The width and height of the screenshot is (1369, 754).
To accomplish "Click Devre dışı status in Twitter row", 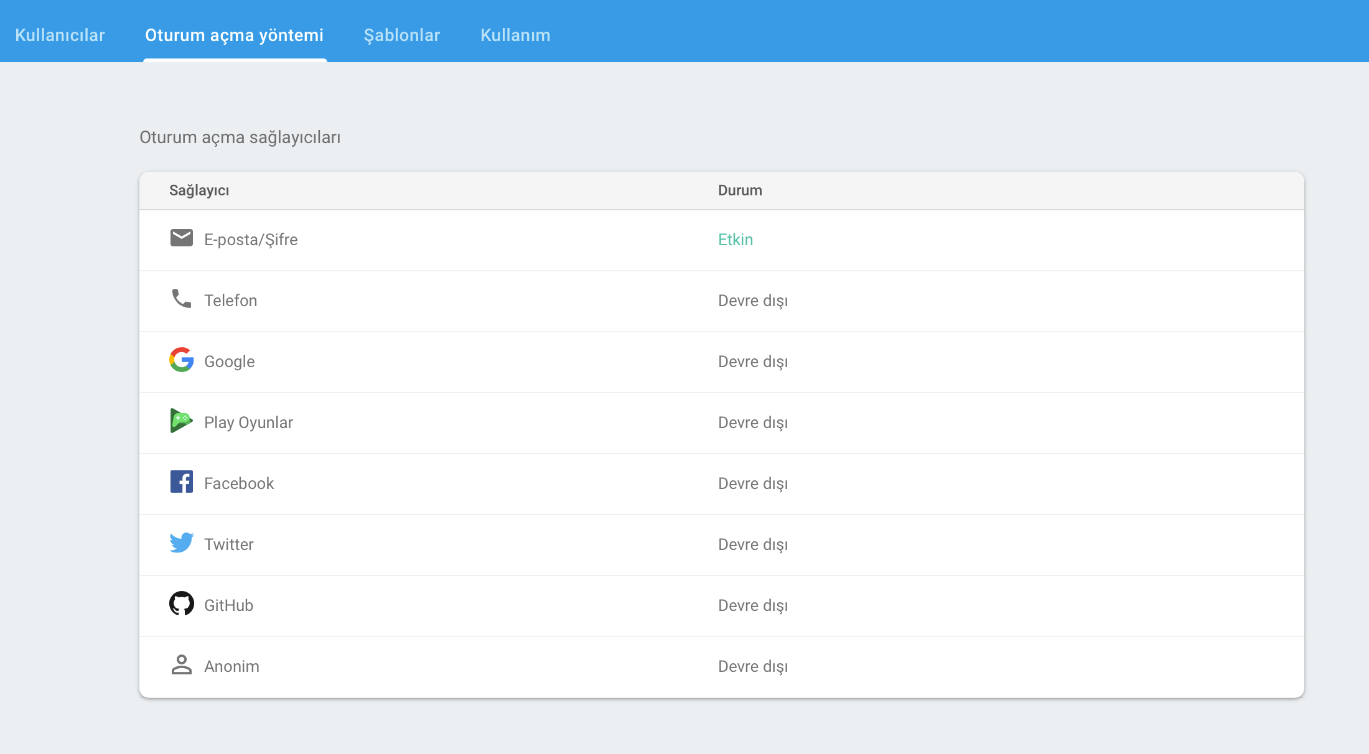I will click(x=753, y=544).
